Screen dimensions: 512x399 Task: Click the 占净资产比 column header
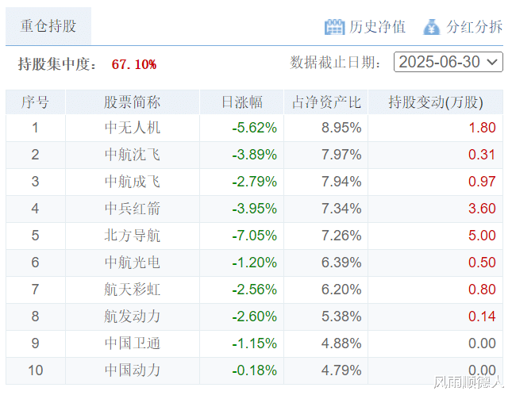(x=326, y=102)
